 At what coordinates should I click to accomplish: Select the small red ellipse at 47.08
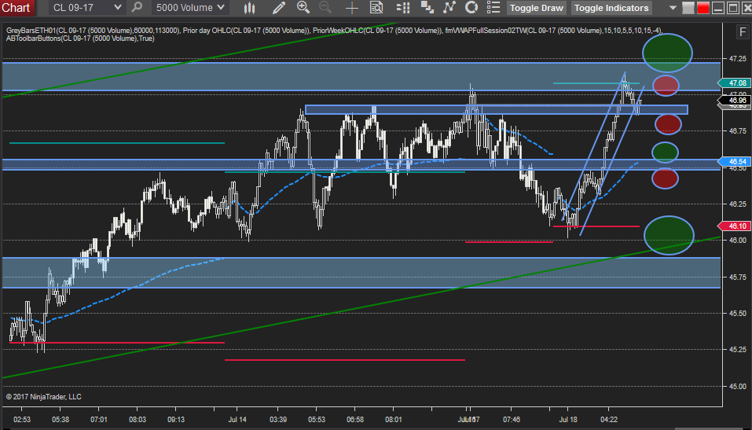coord(666,86)
